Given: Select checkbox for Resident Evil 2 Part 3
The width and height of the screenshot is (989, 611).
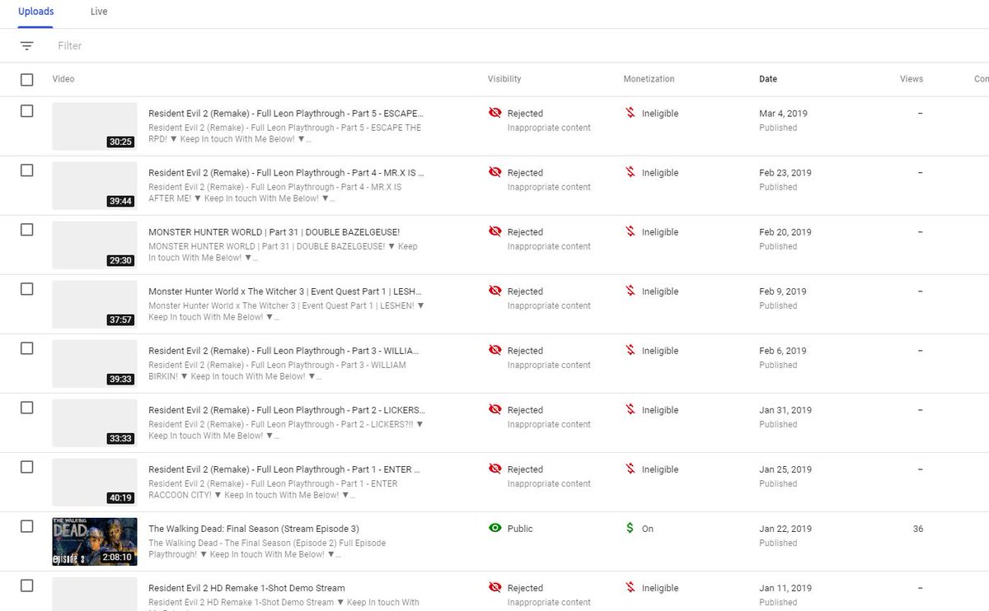Looking at the screenshot, I should coord(27,348).
